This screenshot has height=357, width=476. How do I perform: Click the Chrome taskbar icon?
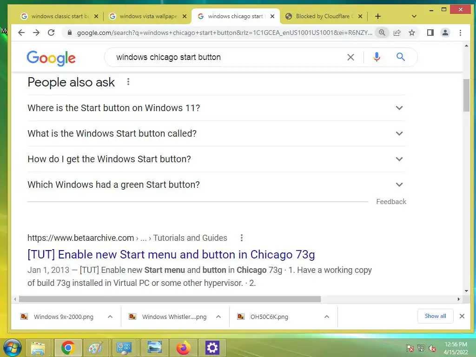68,348
